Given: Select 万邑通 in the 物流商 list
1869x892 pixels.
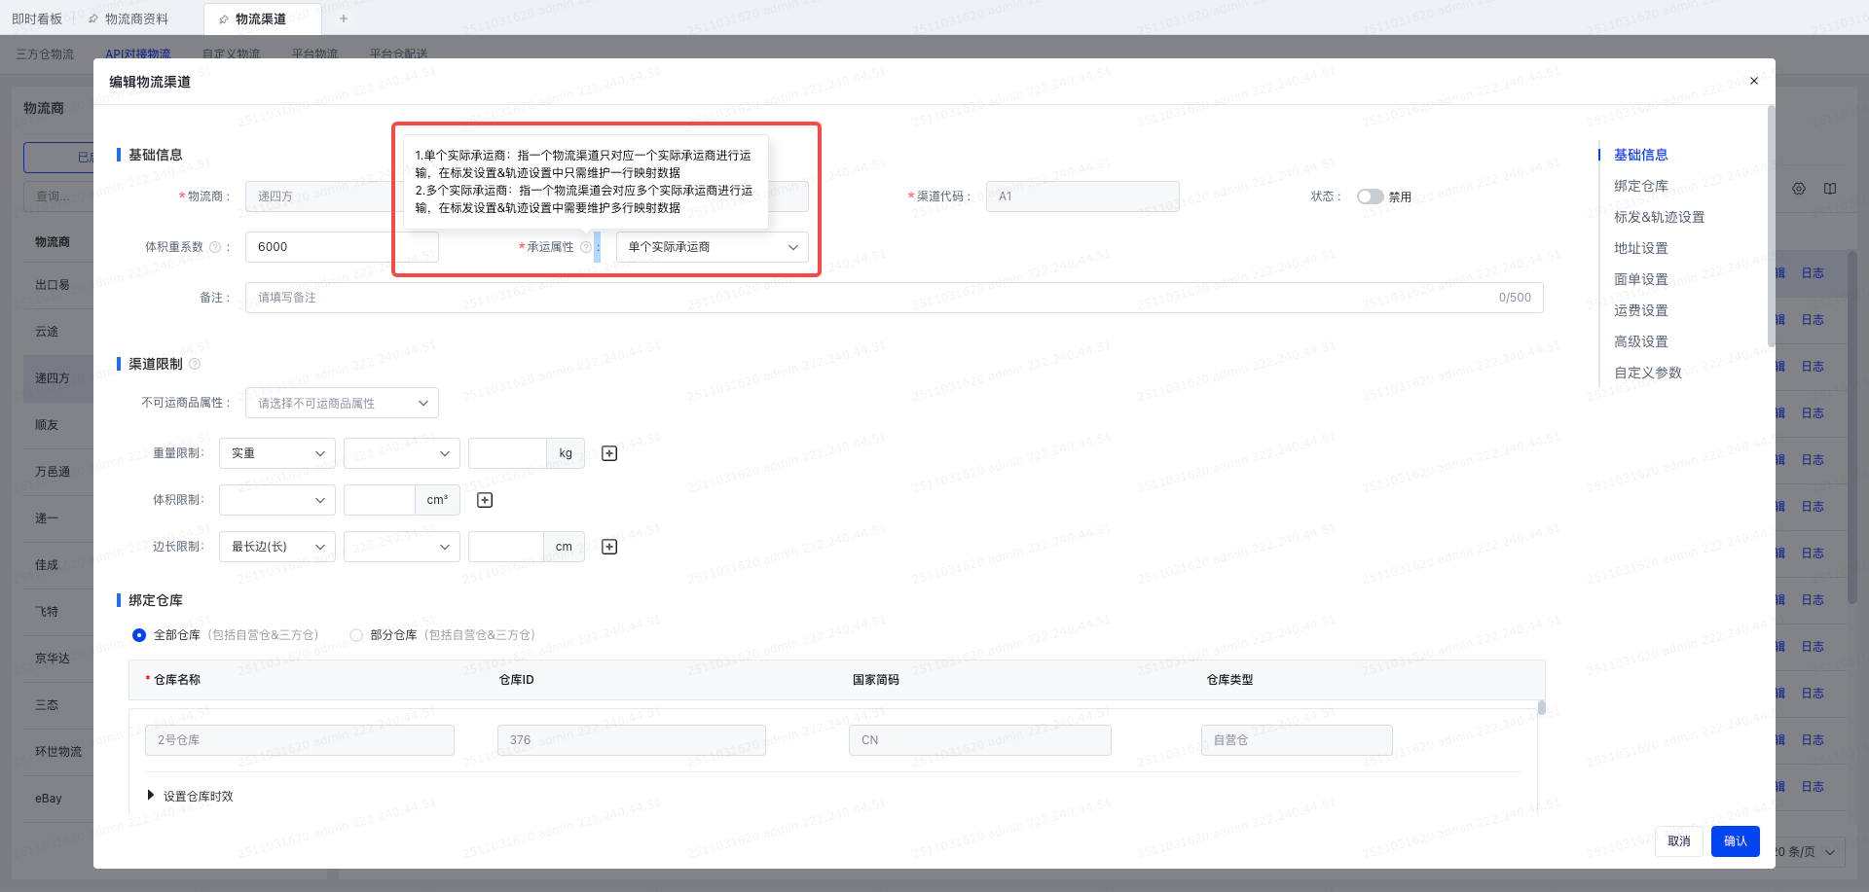Looking at the screenshot, I should click(53, 472).
